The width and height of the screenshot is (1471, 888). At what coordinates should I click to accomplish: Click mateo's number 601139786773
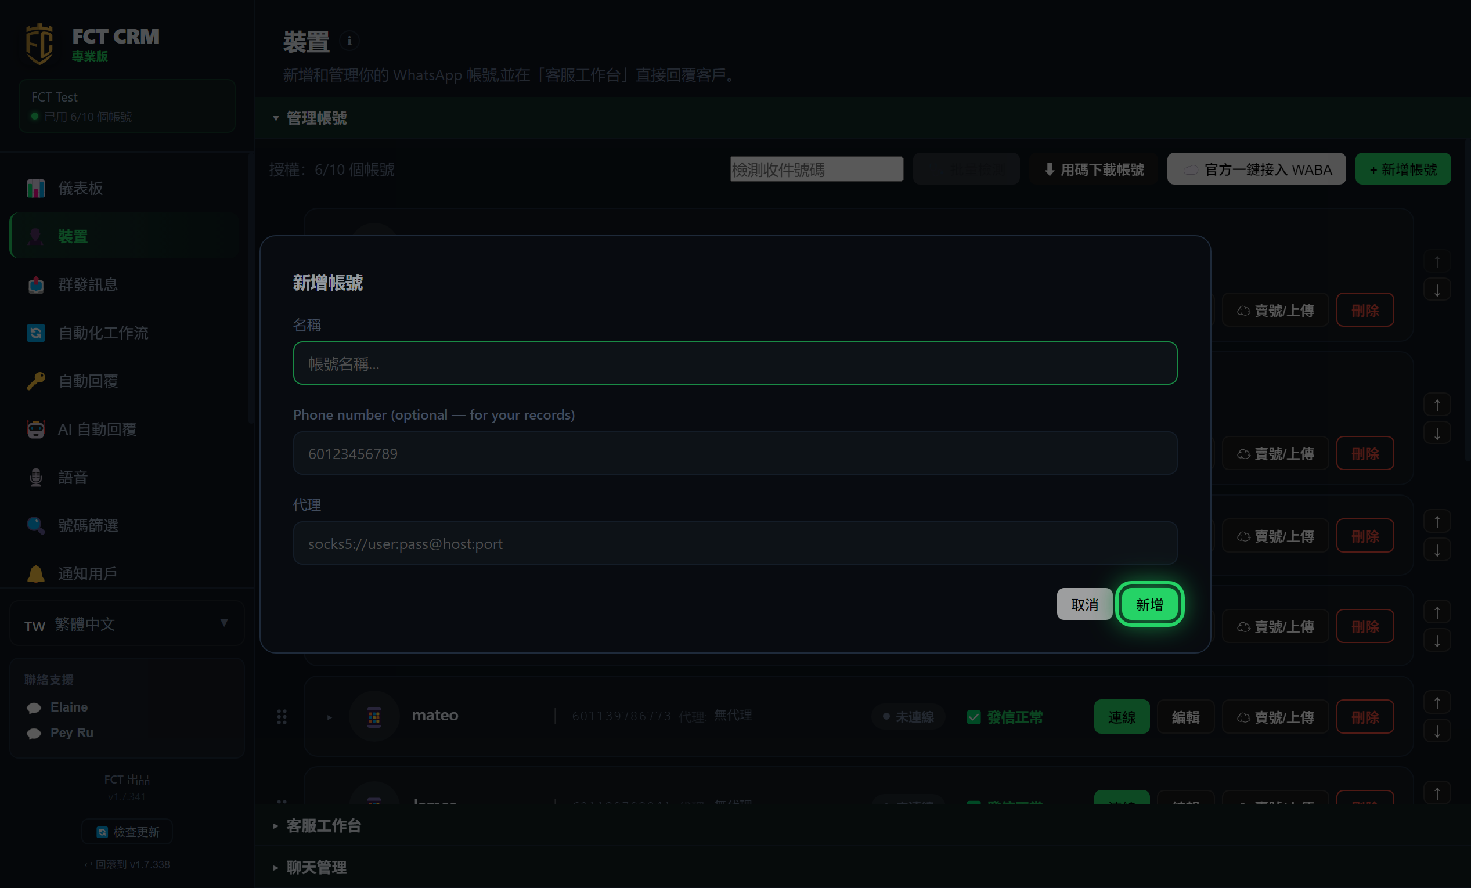[x=622, y=716]
